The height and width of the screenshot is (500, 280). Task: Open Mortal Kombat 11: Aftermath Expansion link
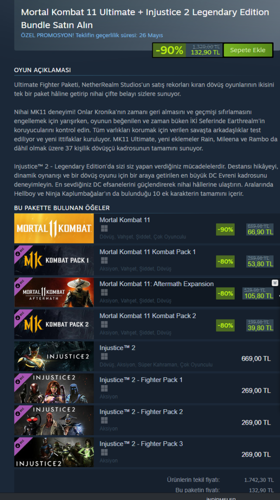coord(156,284)
